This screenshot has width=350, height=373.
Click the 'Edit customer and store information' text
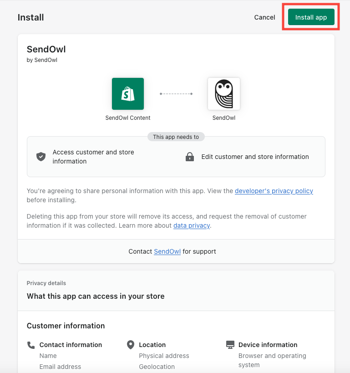point(255,157)
